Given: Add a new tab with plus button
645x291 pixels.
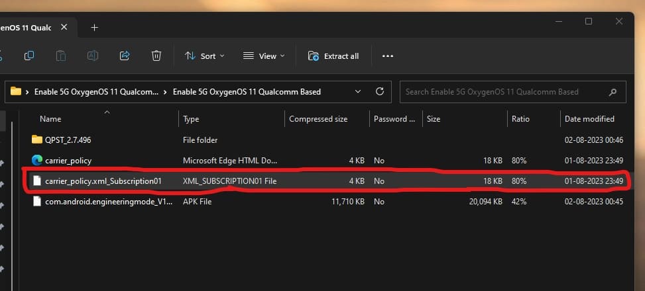Looking at the screenshot, I should click(x=94, y=28).
